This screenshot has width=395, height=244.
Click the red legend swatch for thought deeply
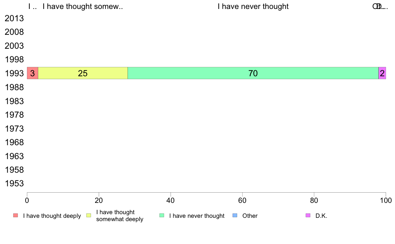[x=16, y=215]
